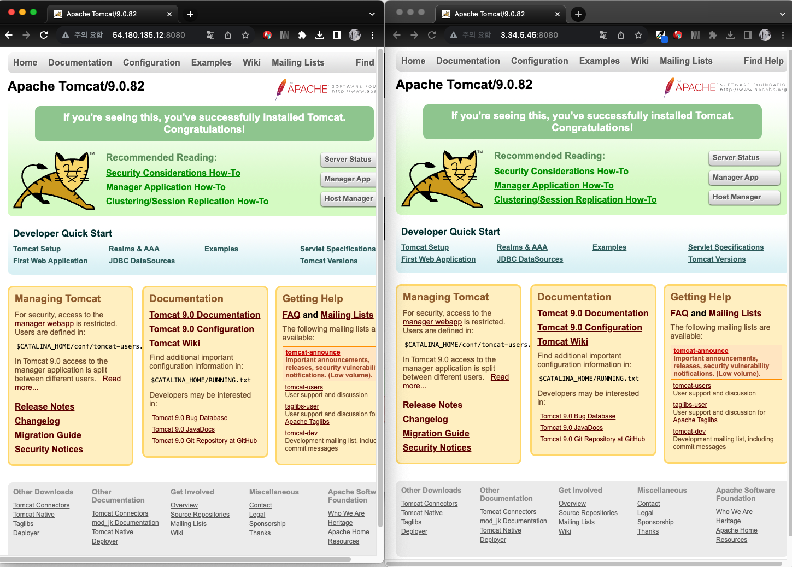792x567 pixels.
Task: Click Apache Home link in right window footer
Action: 737,530
